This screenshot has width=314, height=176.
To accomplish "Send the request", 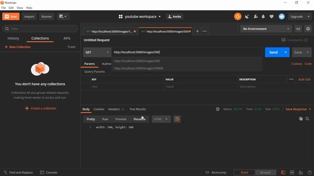I will (x=273, y=52).
